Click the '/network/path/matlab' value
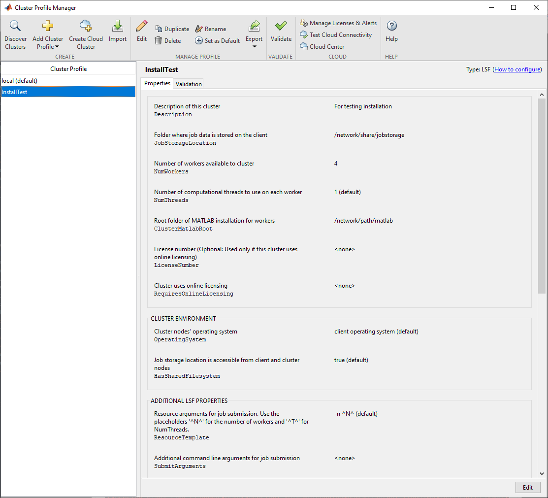 pyautogui.click(x=363, y=221)
